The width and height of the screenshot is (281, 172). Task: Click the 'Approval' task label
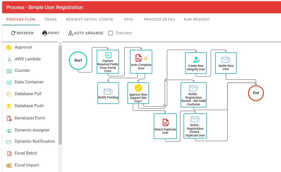click(x=23, y=47)
